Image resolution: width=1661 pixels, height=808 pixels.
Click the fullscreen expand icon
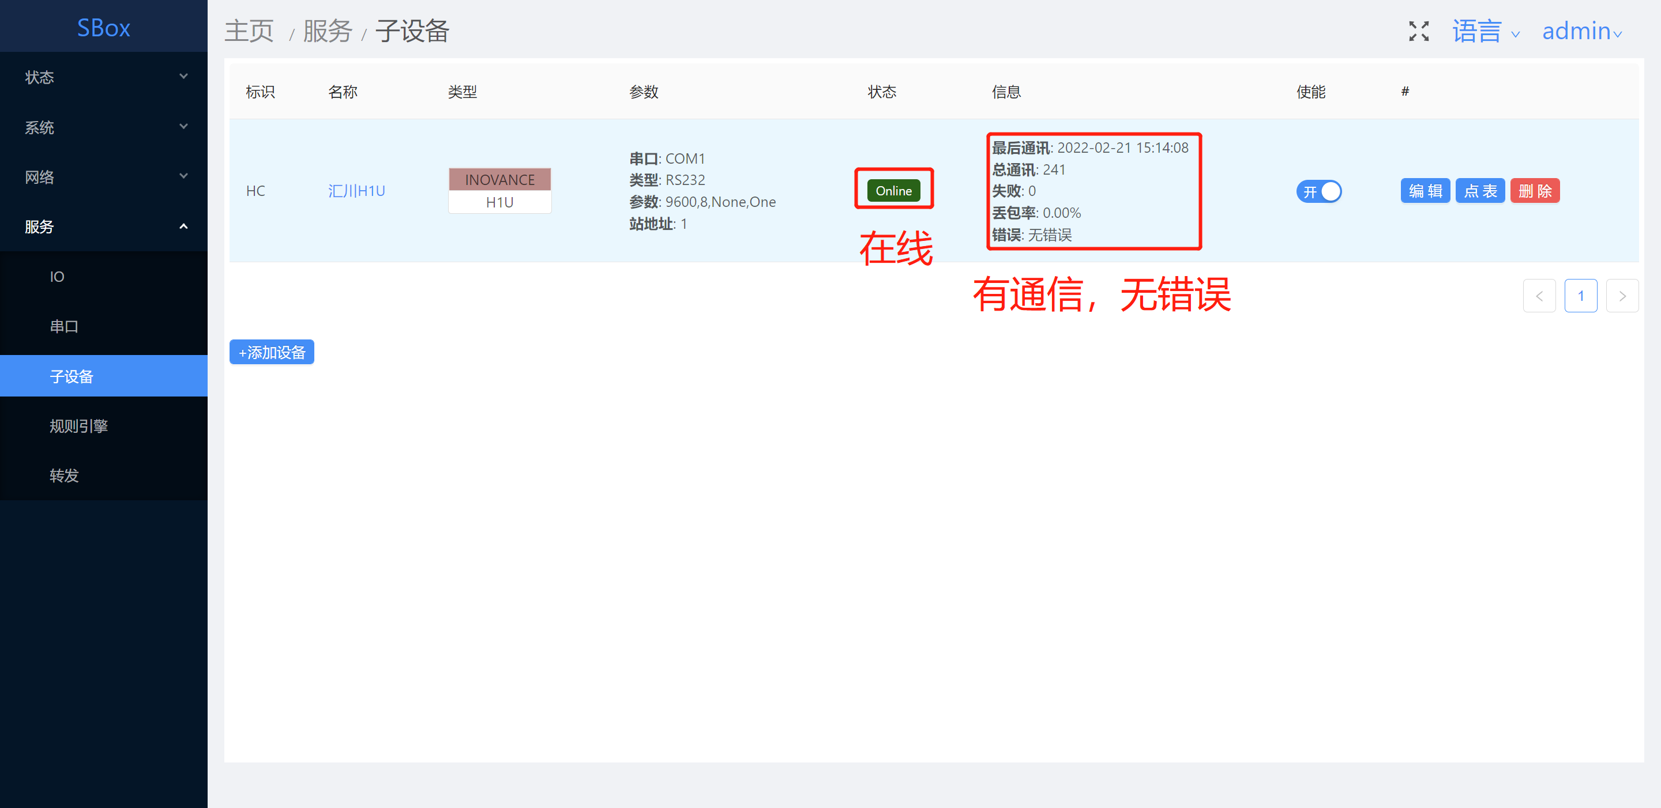coord(1419,31)
